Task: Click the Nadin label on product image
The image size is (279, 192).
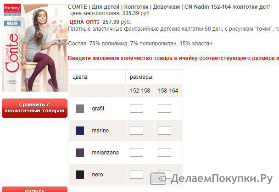Action: click(x=12, y=23)
